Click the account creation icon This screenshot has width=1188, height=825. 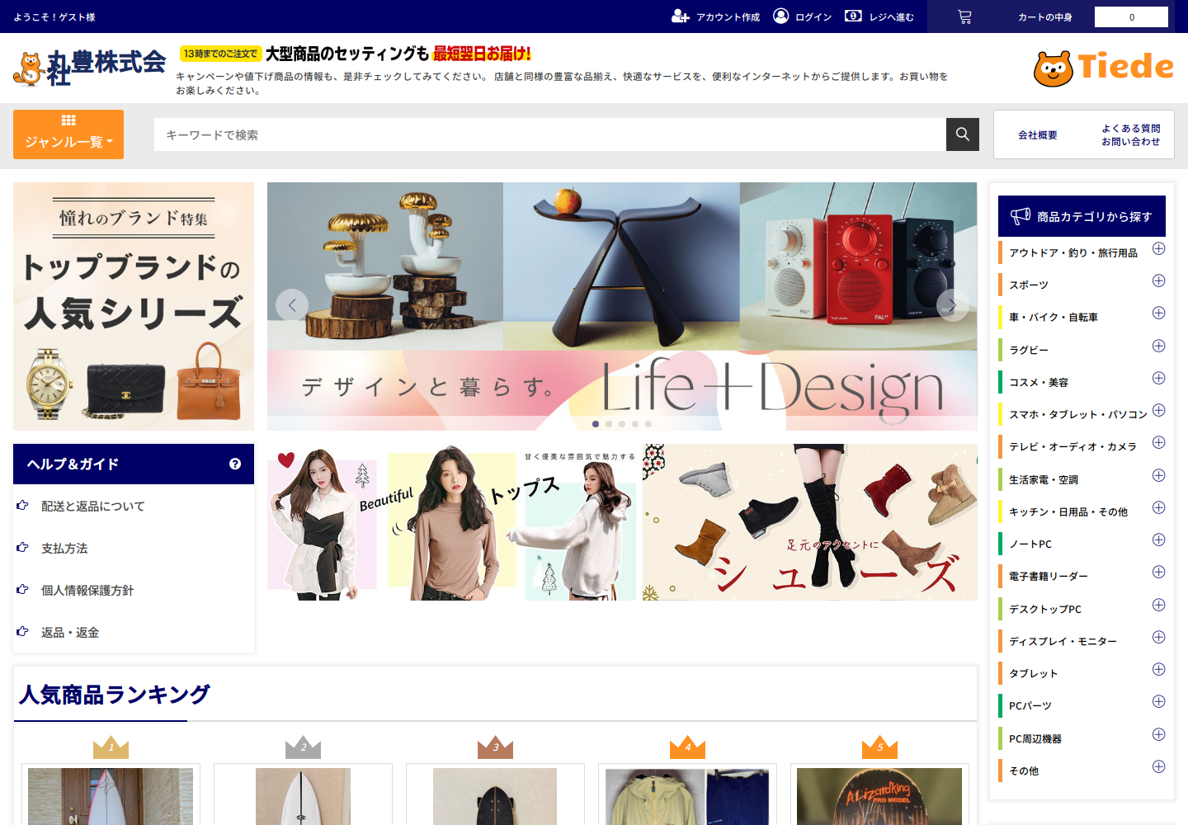680,16
